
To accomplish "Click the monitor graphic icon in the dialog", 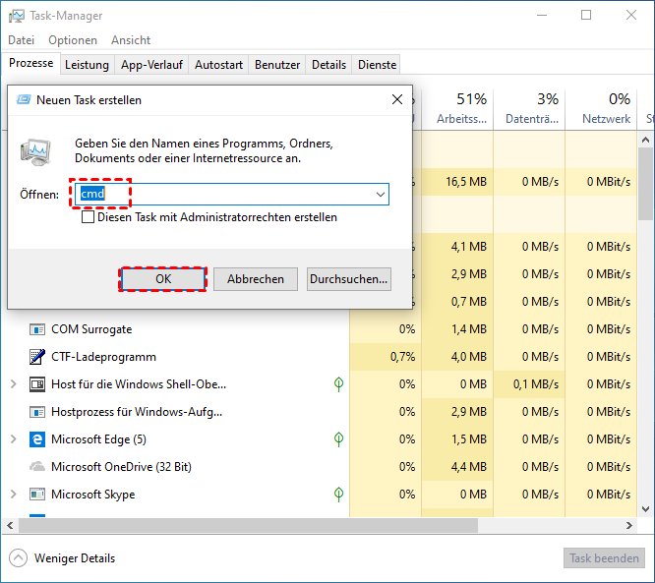I will [35, 152].
